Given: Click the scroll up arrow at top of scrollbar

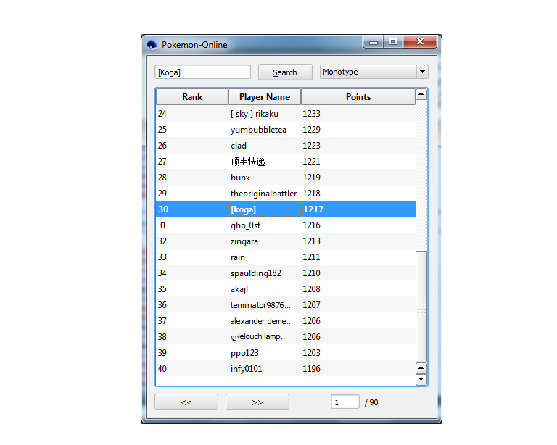Looking at the screenshot, I should click(421, 94).
